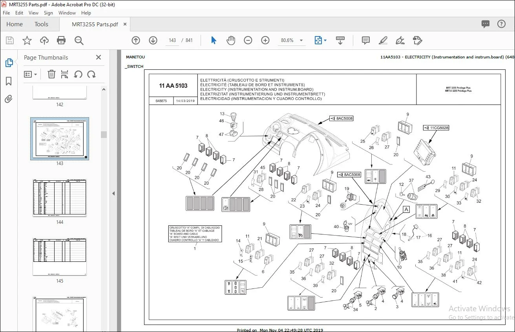515x332 pixels.
Task: Open the Find text magnifier icon
Action: (x=79, y=40)
